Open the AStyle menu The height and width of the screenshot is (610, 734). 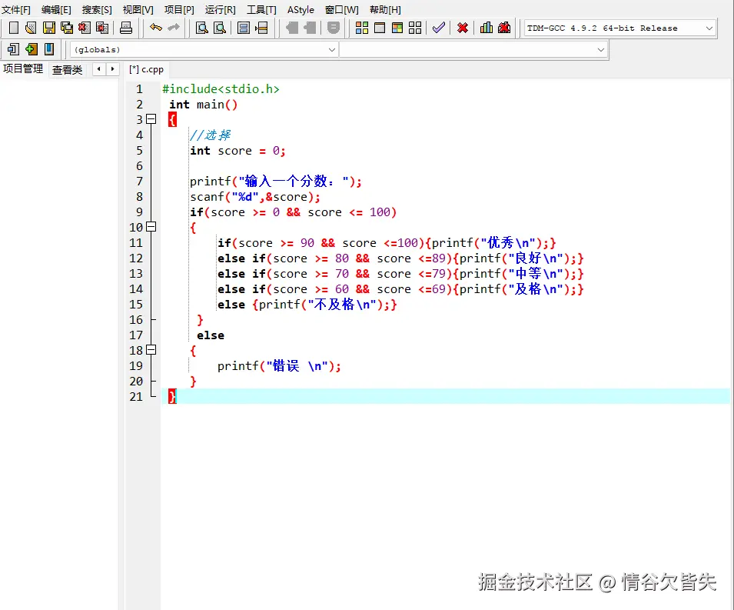(301, 10)
